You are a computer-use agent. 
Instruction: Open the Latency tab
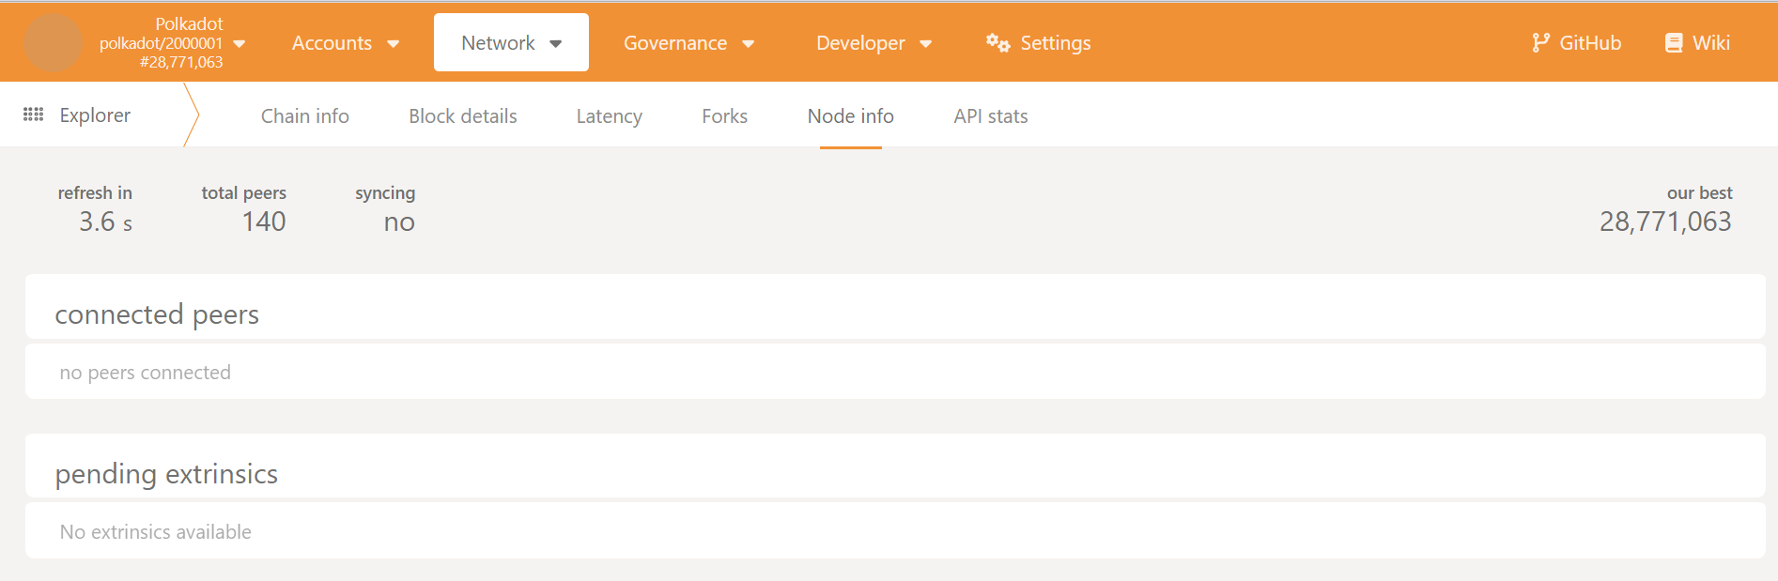pyautogui.click(x=609, y=116)
